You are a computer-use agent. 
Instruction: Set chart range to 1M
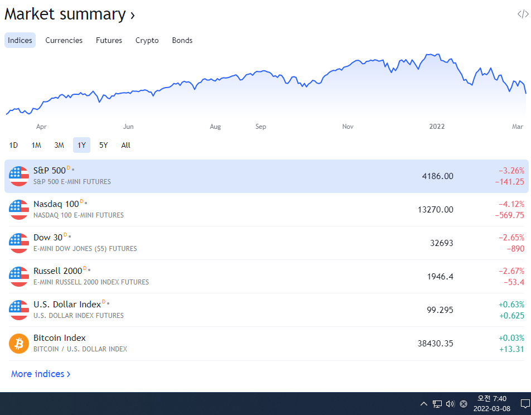pos(36,146)
